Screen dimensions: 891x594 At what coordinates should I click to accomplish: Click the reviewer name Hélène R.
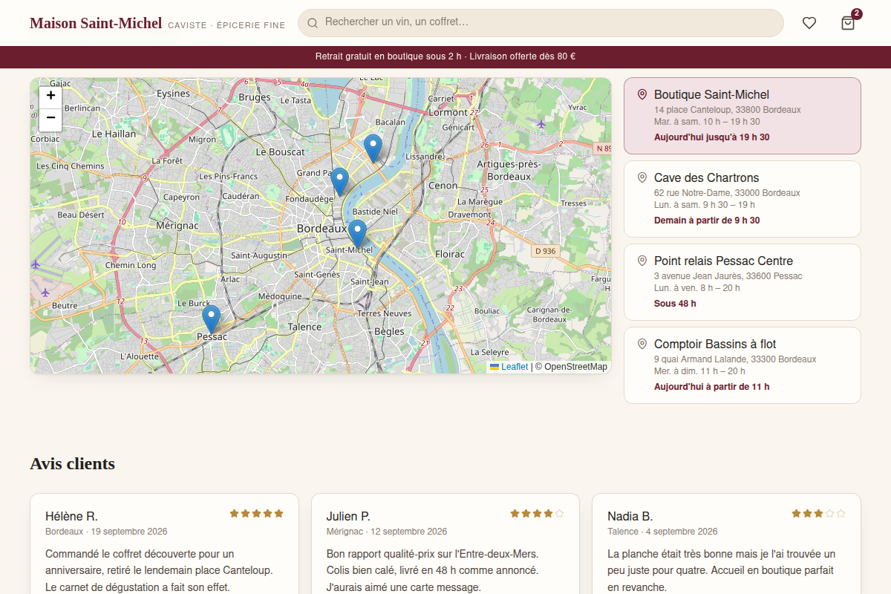[x=71, y=516]
